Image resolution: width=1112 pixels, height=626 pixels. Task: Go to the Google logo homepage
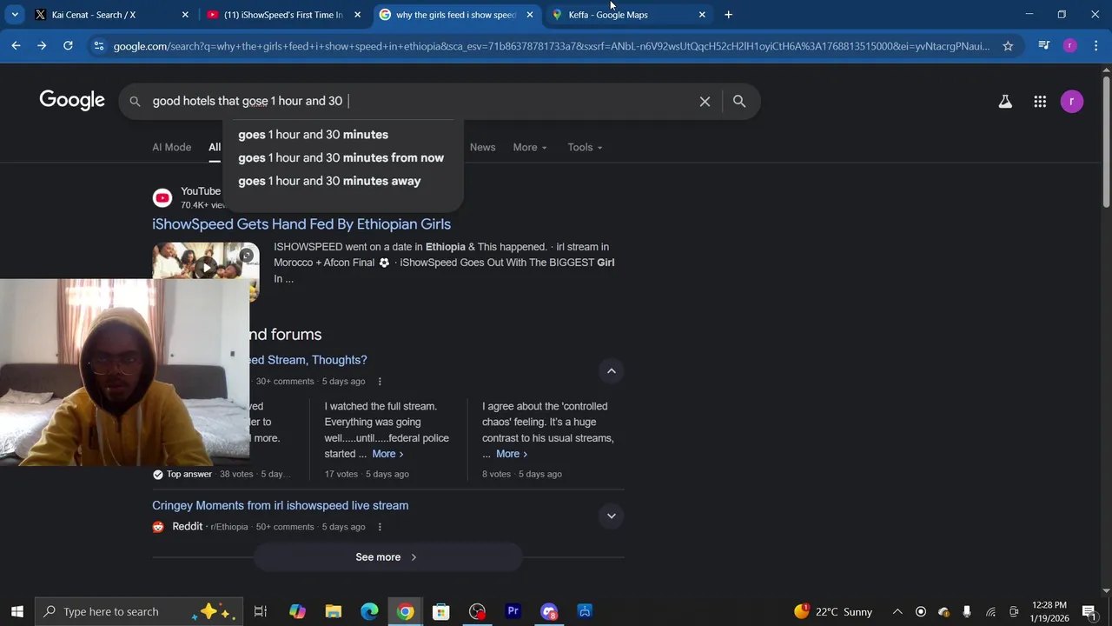72,101
